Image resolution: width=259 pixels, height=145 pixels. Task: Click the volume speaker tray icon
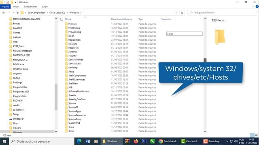point(236,141)
